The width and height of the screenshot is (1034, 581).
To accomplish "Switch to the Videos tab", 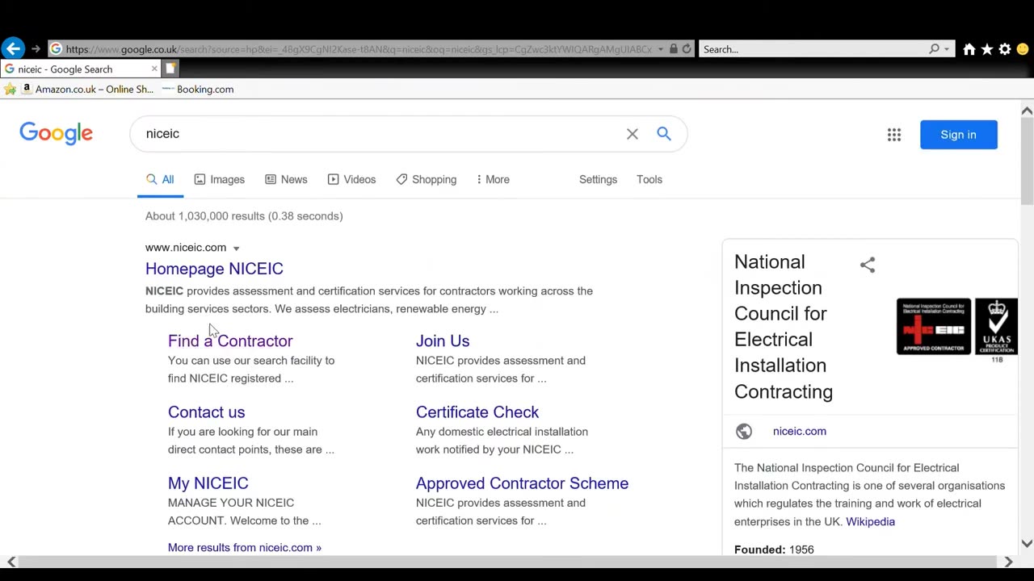I will pyautogui.click(x=351, y=179).
